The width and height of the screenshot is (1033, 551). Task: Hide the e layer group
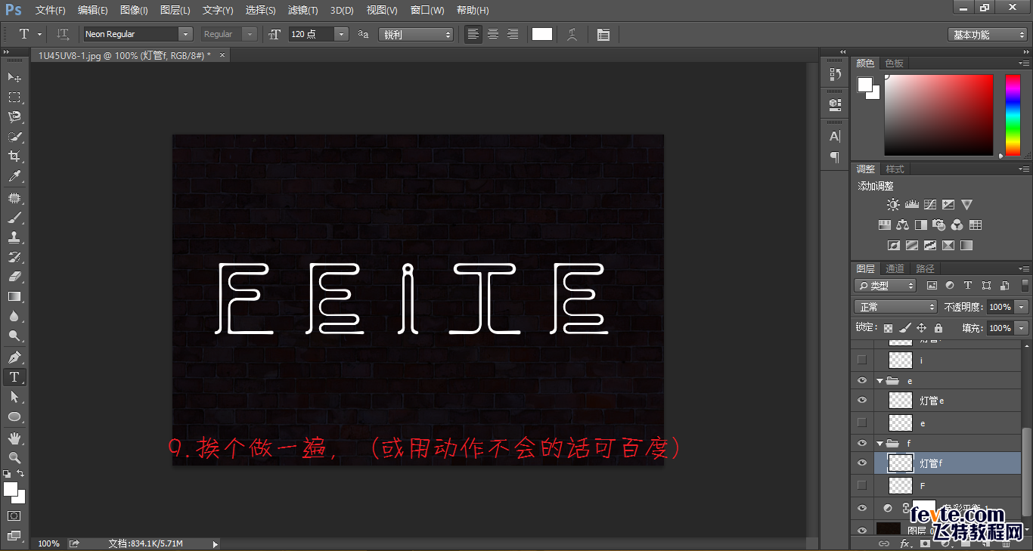pyautogui.click(x=861, y=381)
